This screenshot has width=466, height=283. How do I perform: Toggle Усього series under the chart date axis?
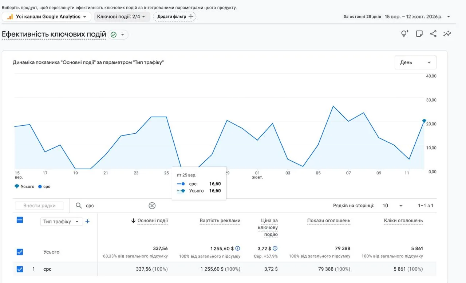(x=24, y=186)
